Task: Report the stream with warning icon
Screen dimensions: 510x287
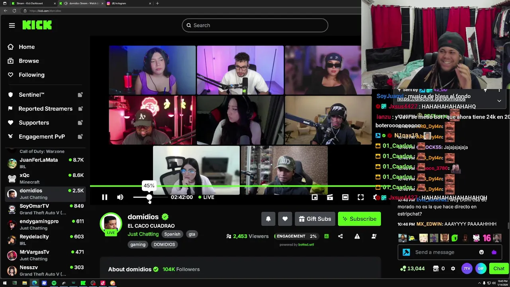Action: (x=357, y=236)
